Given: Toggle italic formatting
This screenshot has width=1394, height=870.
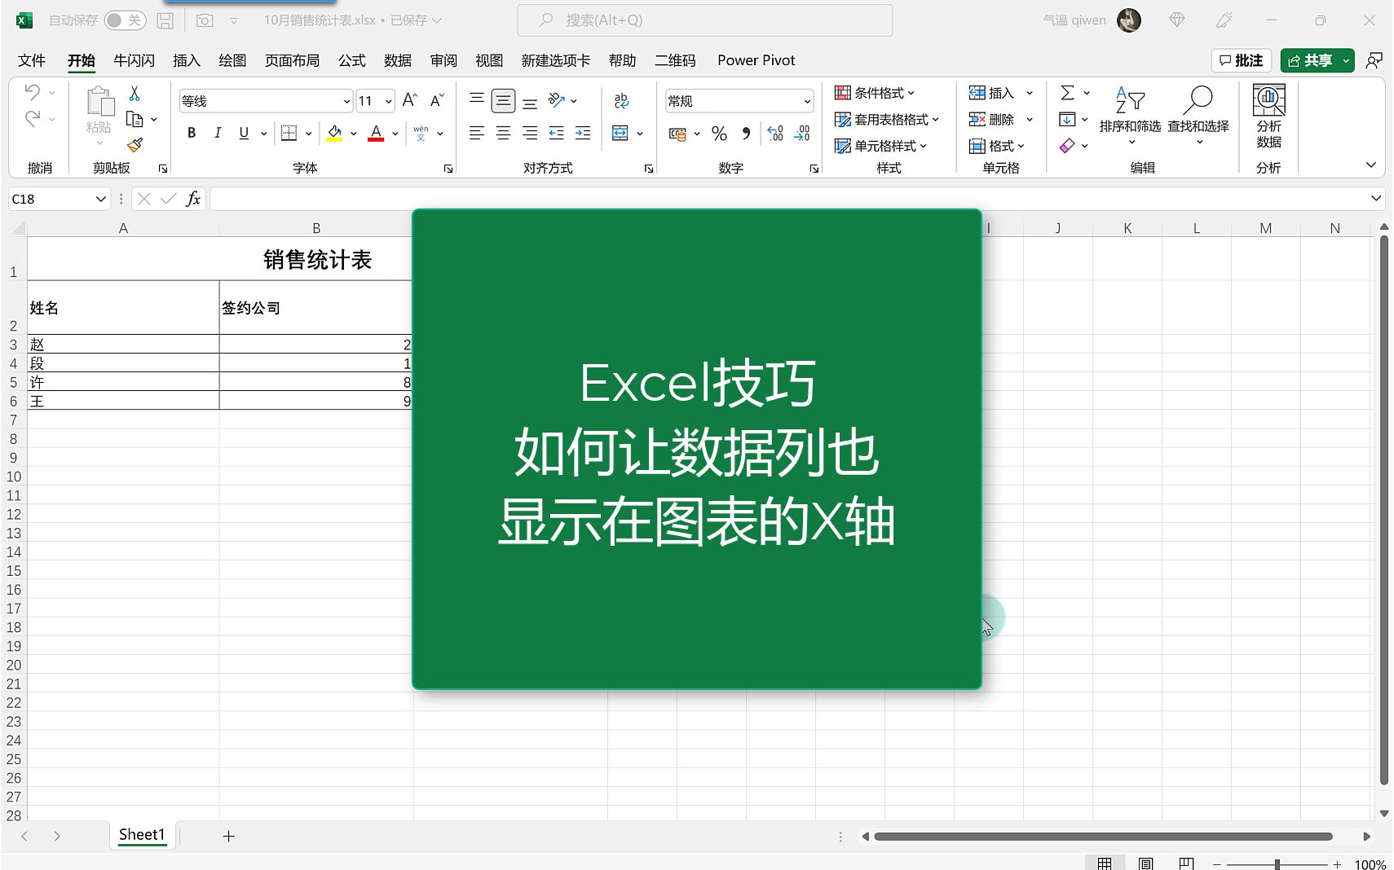Looking at the screenshot, I should coord(217,132).
